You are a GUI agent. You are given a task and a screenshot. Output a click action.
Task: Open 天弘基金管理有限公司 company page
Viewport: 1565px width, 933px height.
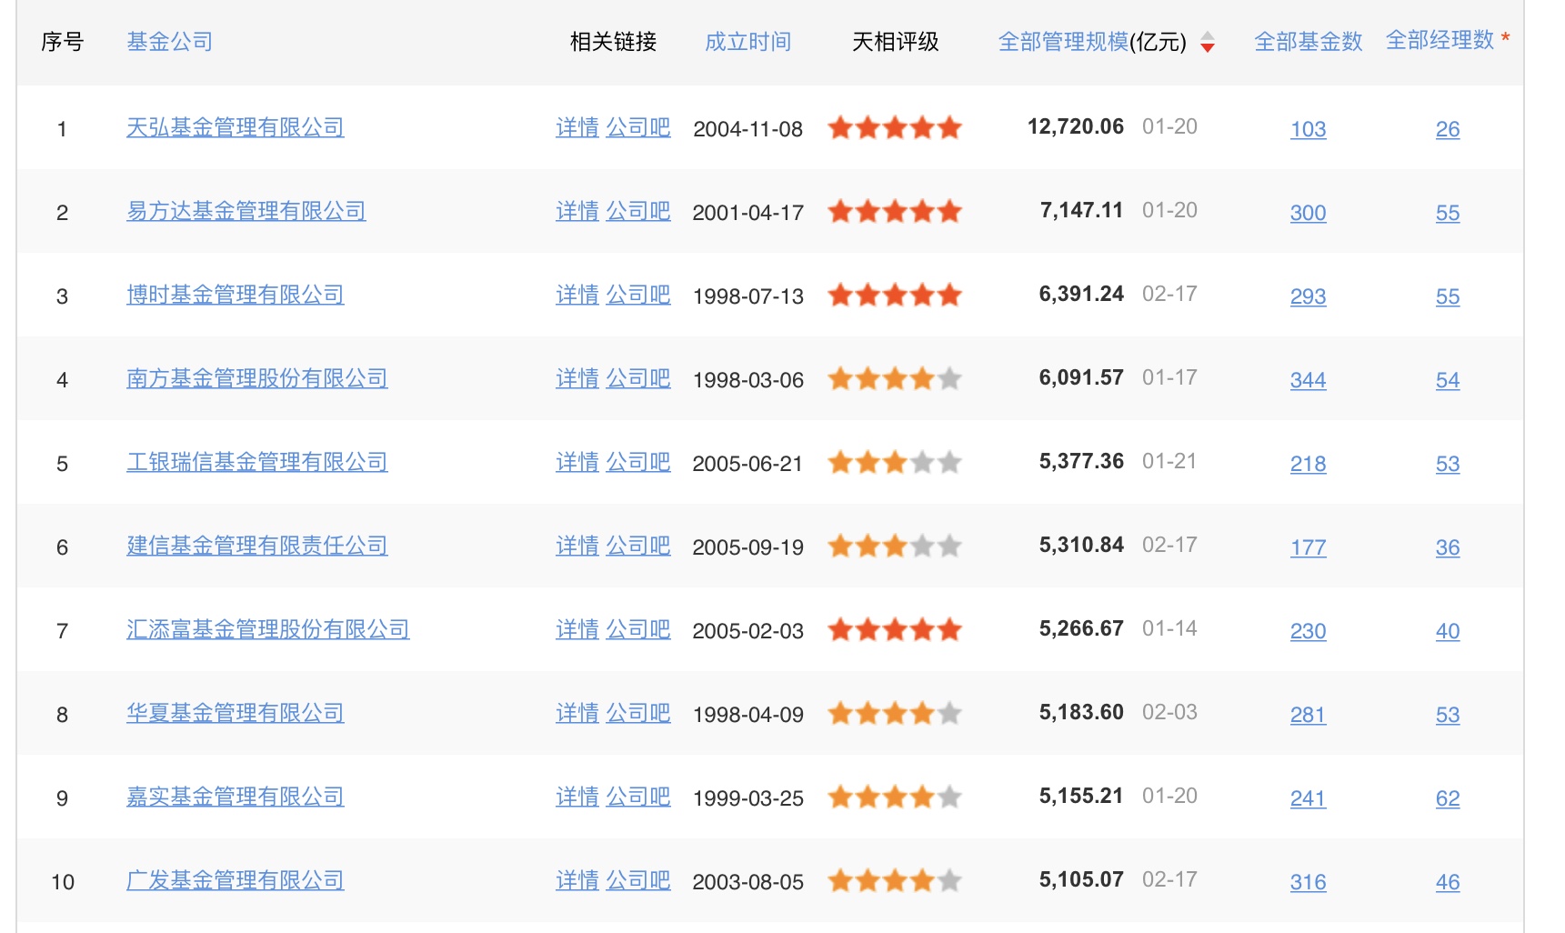[235, 127]
